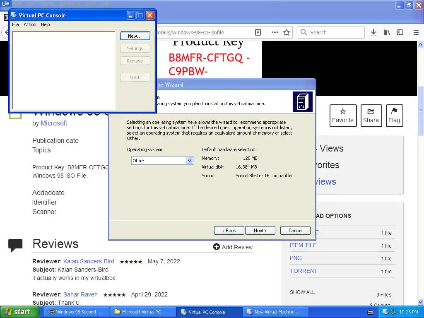
Task: Open File menu in Virtual PC Console
Action: (x=15, y=24)
